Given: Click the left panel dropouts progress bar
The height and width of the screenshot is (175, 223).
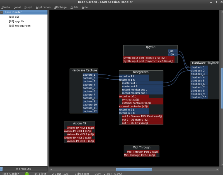Looking at the screenshot, I should pyautogui.click(x=24, y=169).
